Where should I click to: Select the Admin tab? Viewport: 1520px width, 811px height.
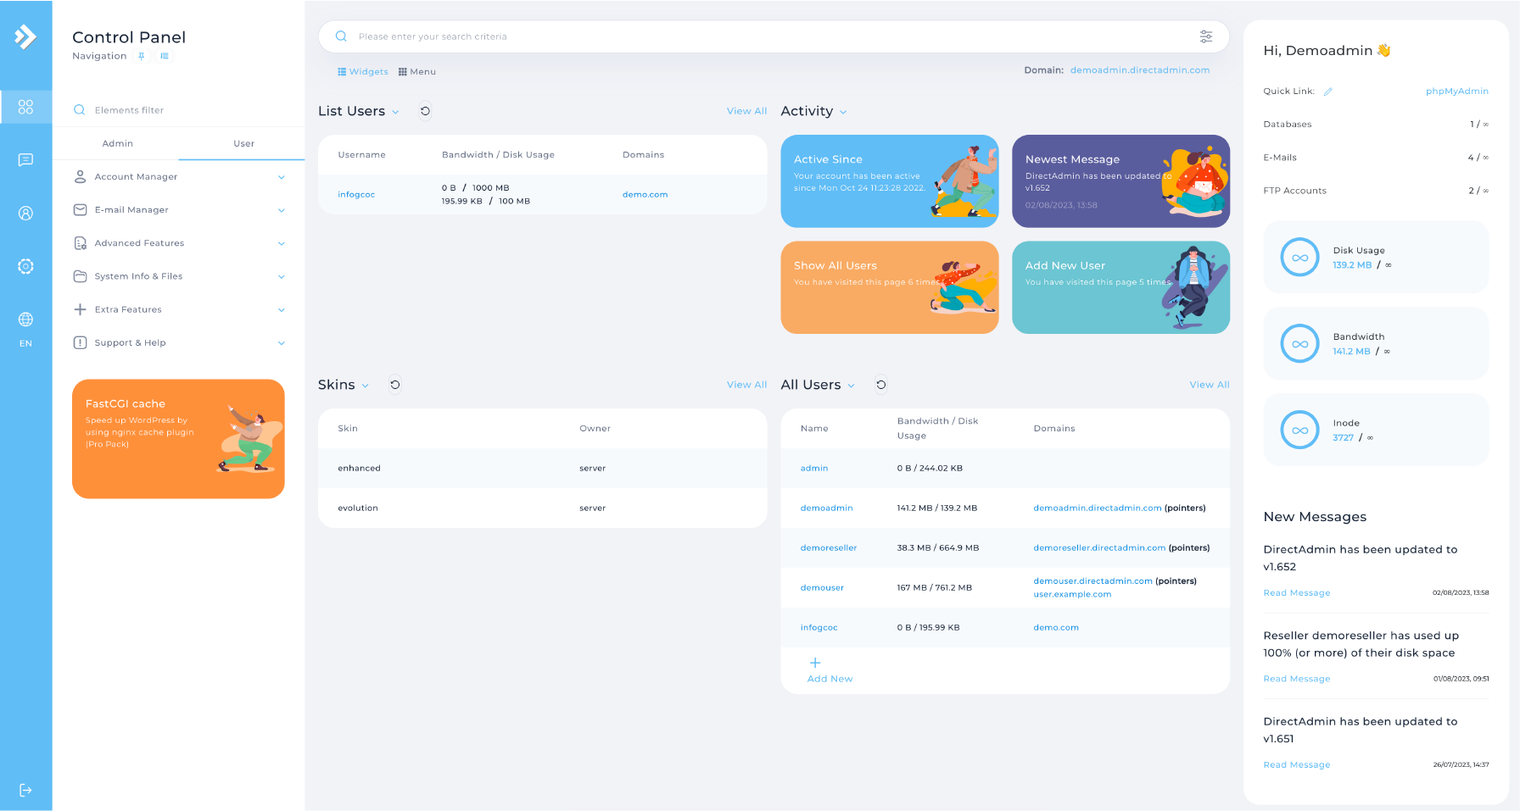(117, 144)
